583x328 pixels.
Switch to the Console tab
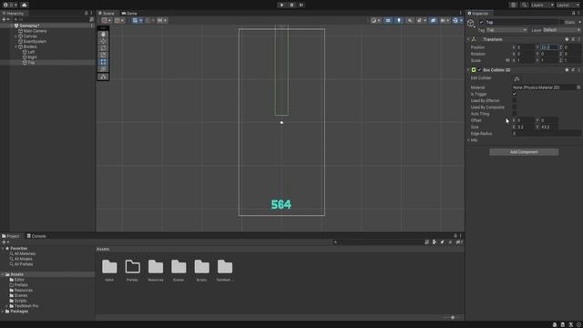(x=36, y=236)
